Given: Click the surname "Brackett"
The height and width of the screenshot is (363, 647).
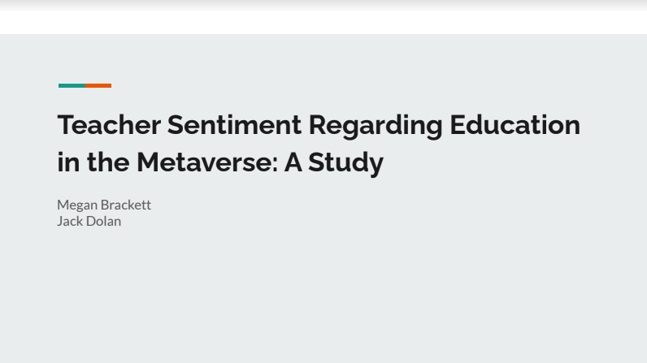Looking at the screenshot, I should (x=126, y=205).
